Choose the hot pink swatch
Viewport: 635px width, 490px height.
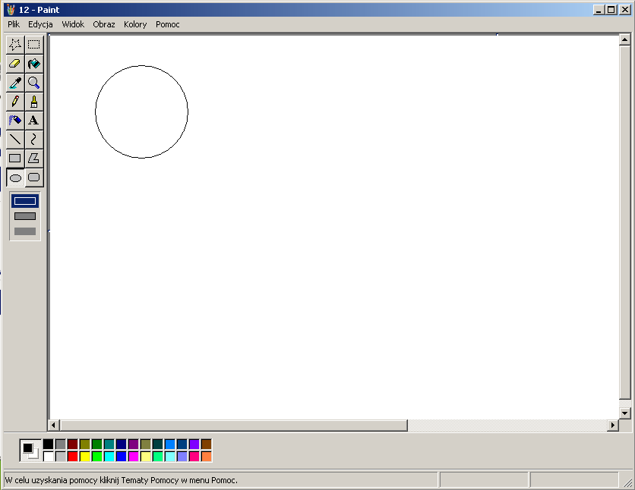tap(194, 457)
